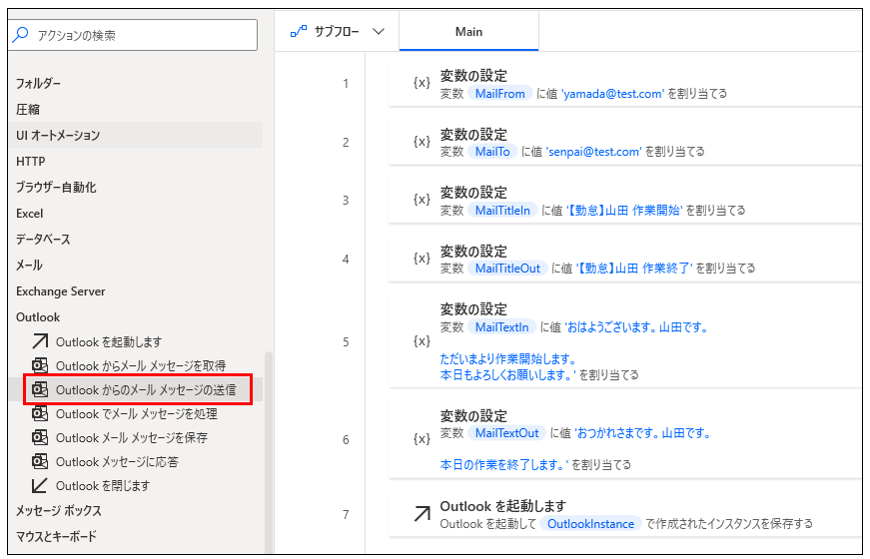Click the Outlook を起動します arrow icon in action list
Image resolution: width=870 pixels, height=559 pixels.
(40, 341)
